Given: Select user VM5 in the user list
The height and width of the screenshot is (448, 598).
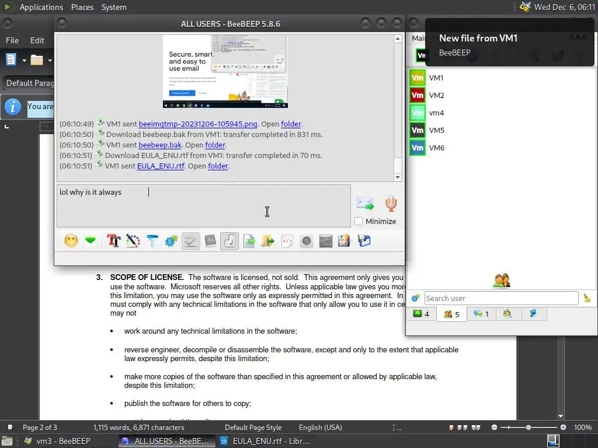Looking at the screenshot, I should point(501,130).
